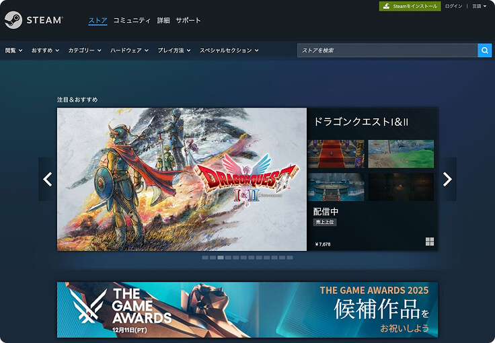View the red carpet throne room screenshot
This screenshot has width=495, height=343.
[x=336, y=154]
